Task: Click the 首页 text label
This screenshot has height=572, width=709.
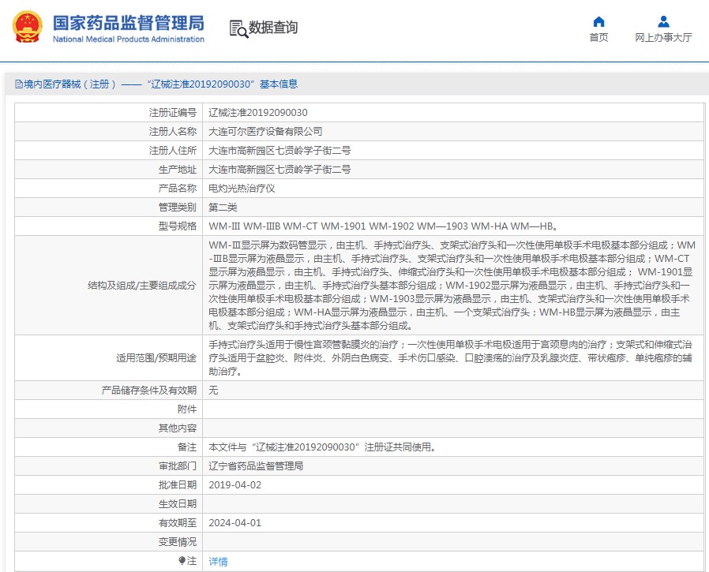Action: tap(598, 38)
